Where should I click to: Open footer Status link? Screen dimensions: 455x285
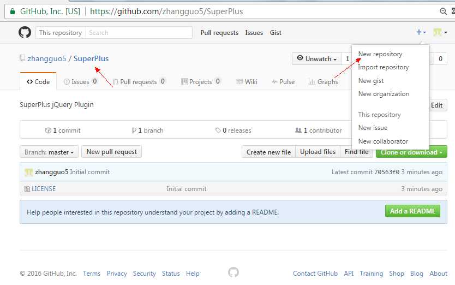(171, 274)
